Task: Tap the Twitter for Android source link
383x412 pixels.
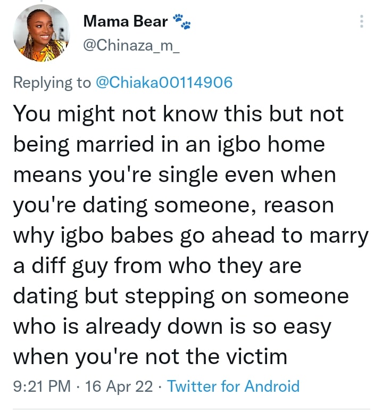Action: point(234,385)
